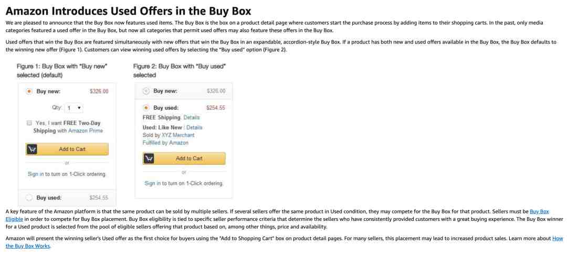This screenshot has height=257, width=567.
Task: Click the cart icon in Figure 1 button
Action: click(x=32, y=149)
